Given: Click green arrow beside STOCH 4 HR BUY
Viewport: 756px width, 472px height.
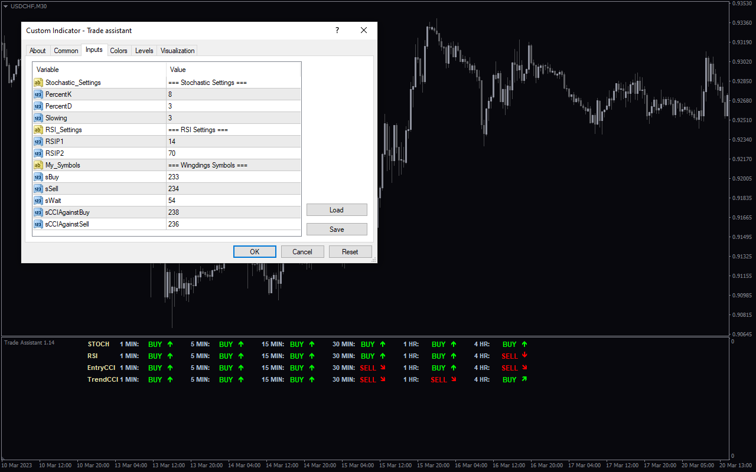Looking at the screenshot, I should (524, 344).
